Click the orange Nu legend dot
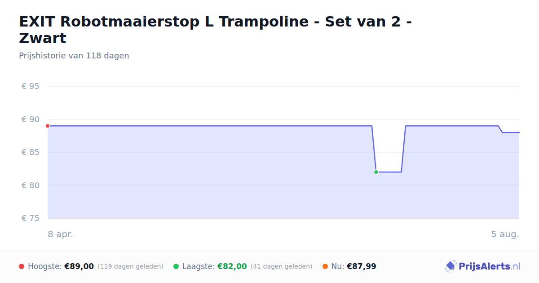539x283 pixels. 325,266
